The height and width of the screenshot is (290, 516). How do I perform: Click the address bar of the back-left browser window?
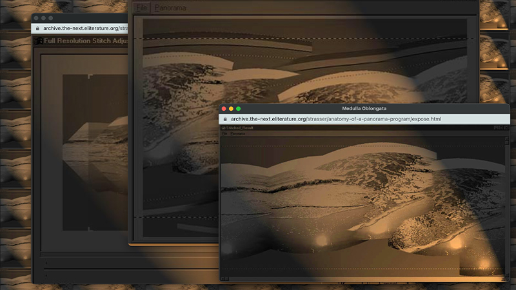tap(79, 28)
